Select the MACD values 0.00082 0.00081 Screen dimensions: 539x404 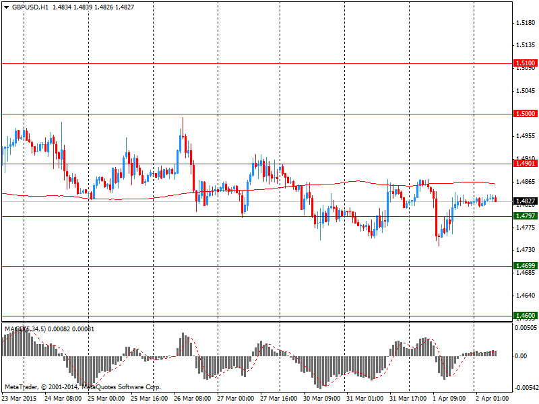tap(71, 329)
